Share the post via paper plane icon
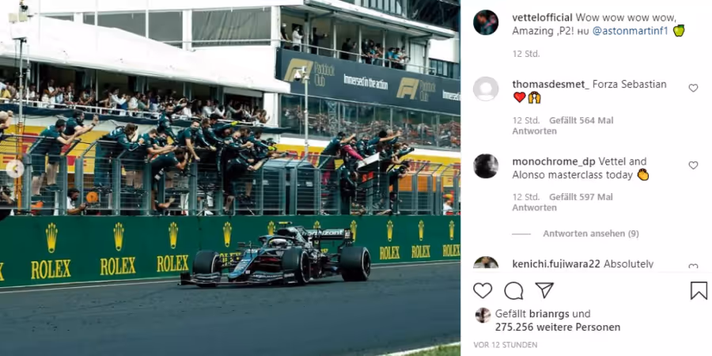712x356 pixels. point(544,290)
